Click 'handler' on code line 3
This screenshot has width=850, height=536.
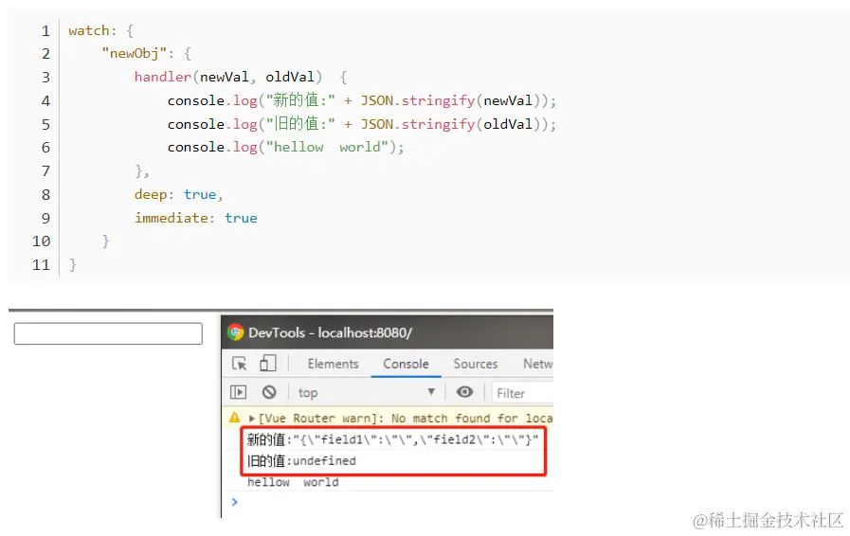pyautogui.click(x=163, y=77)
